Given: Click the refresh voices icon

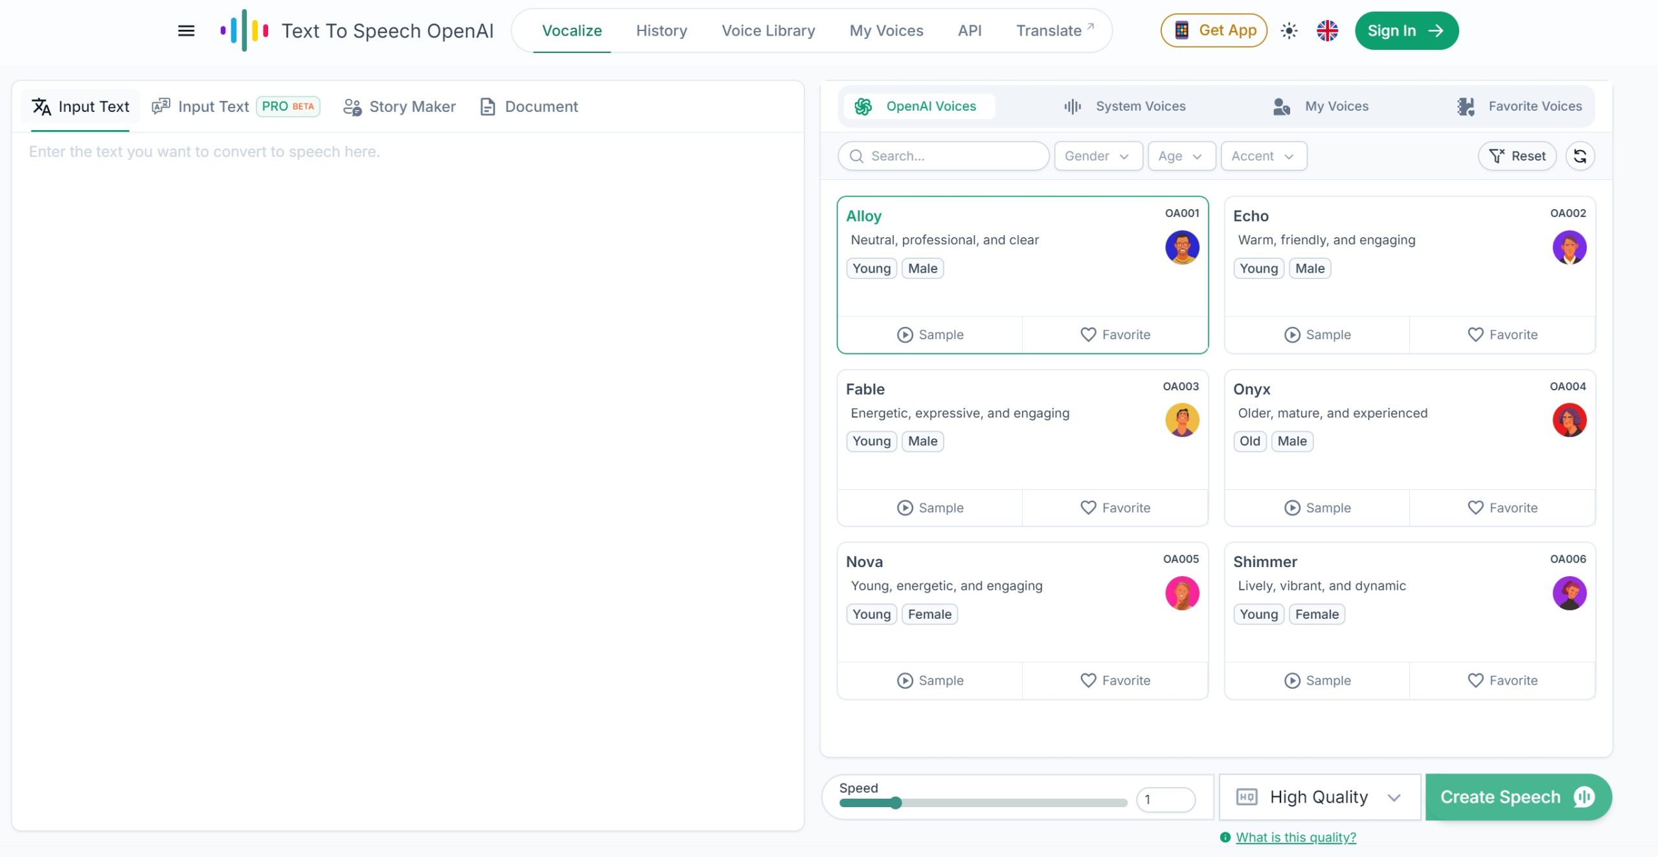Looking at the screenshot, I should point(1580,156).
